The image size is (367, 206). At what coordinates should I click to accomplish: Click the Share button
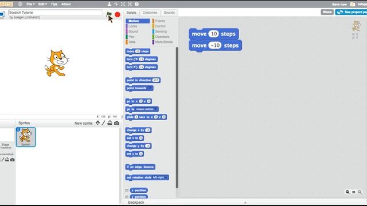(x=327, y=12)
